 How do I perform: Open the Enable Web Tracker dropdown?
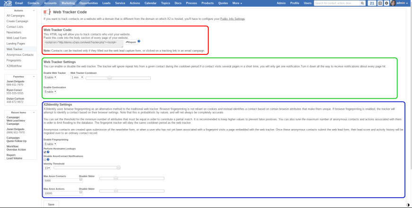pyautogui.click(x=50, y=78)
